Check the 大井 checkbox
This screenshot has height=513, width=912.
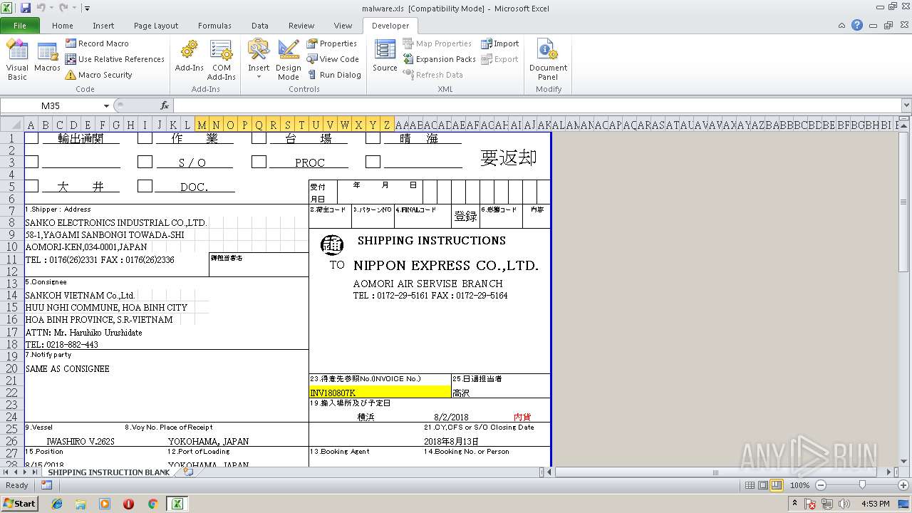(31, 186)
